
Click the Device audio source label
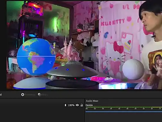[x=89, y=105]
